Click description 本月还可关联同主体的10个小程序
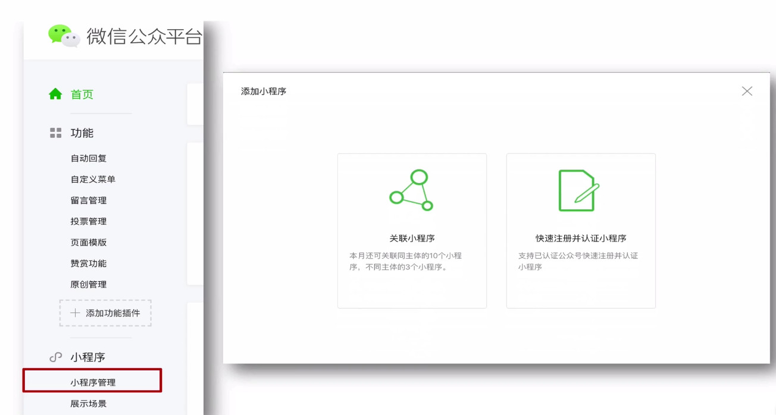Image resolution: width=776 pixels, height=415 pixels. point(405,262)
